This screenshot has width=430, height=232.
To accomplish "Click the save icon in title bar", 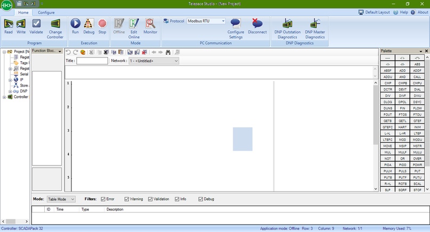I will [19, 4].
